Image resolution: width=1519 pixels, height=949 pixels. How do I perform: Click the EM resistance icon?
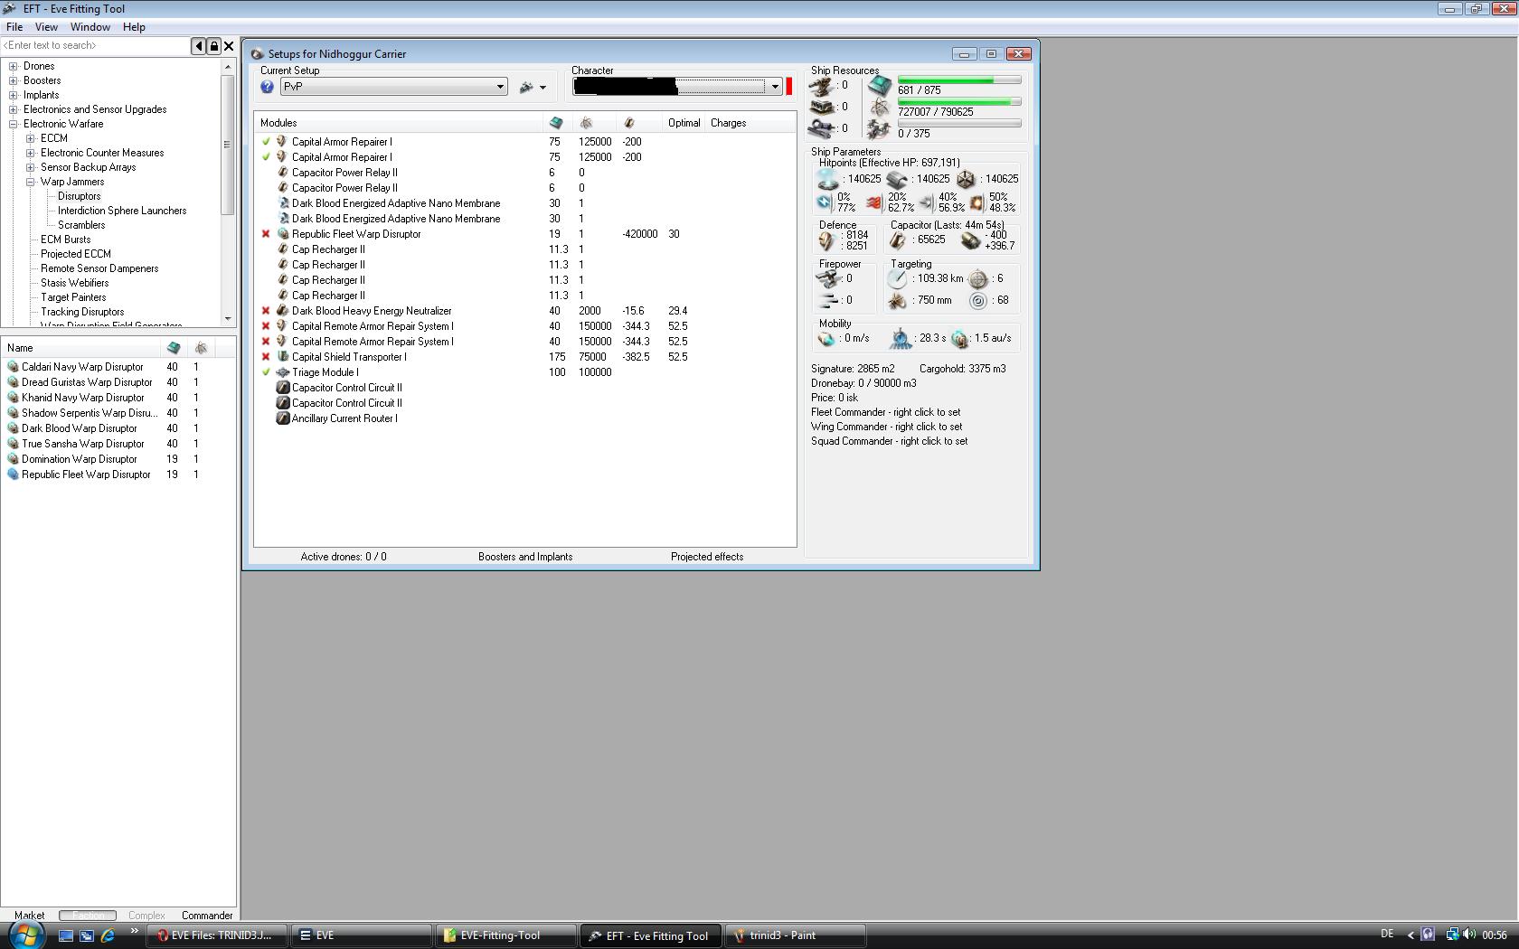[824, 202]
